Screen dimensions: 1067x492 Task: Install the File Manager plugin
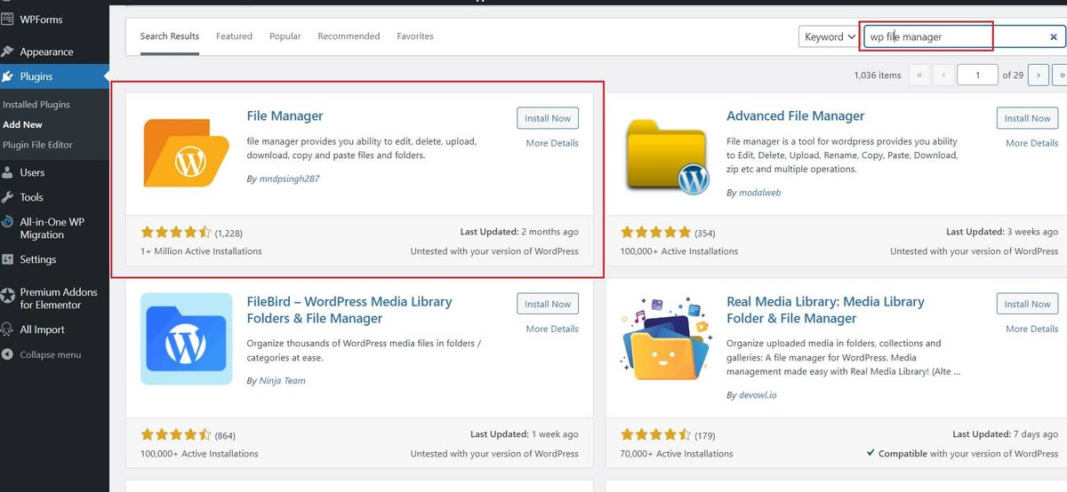[548, 118]
